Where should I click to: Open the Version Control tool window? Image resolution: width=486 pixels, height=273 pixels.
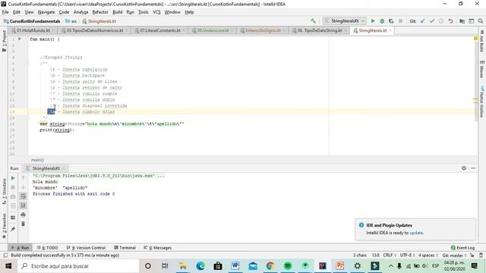(x=86, y=248)
